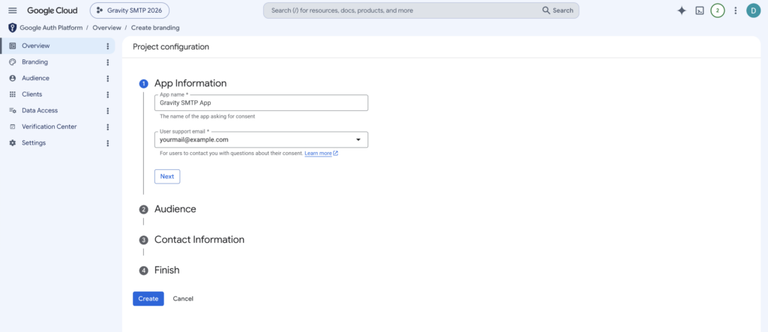
Task: Focus the resource search field
Action: tap(403, 10)
